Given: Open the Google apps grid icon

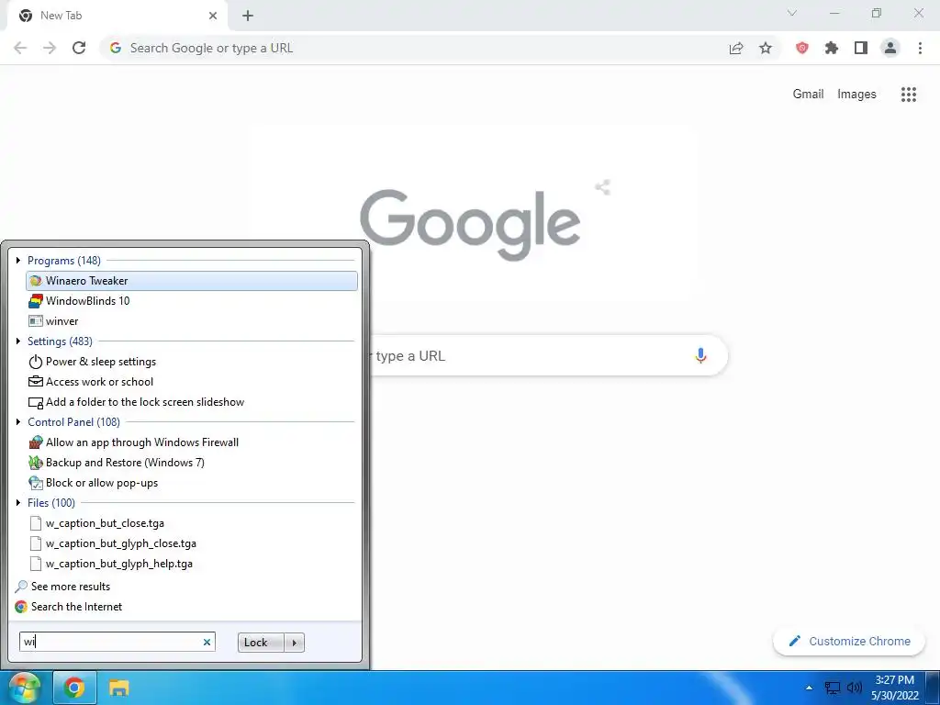Looking at the screenshot, I should [x=909, y=95].
